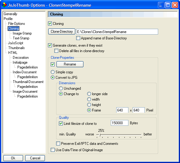Click the frame height field (second 640)

(138, 110)
